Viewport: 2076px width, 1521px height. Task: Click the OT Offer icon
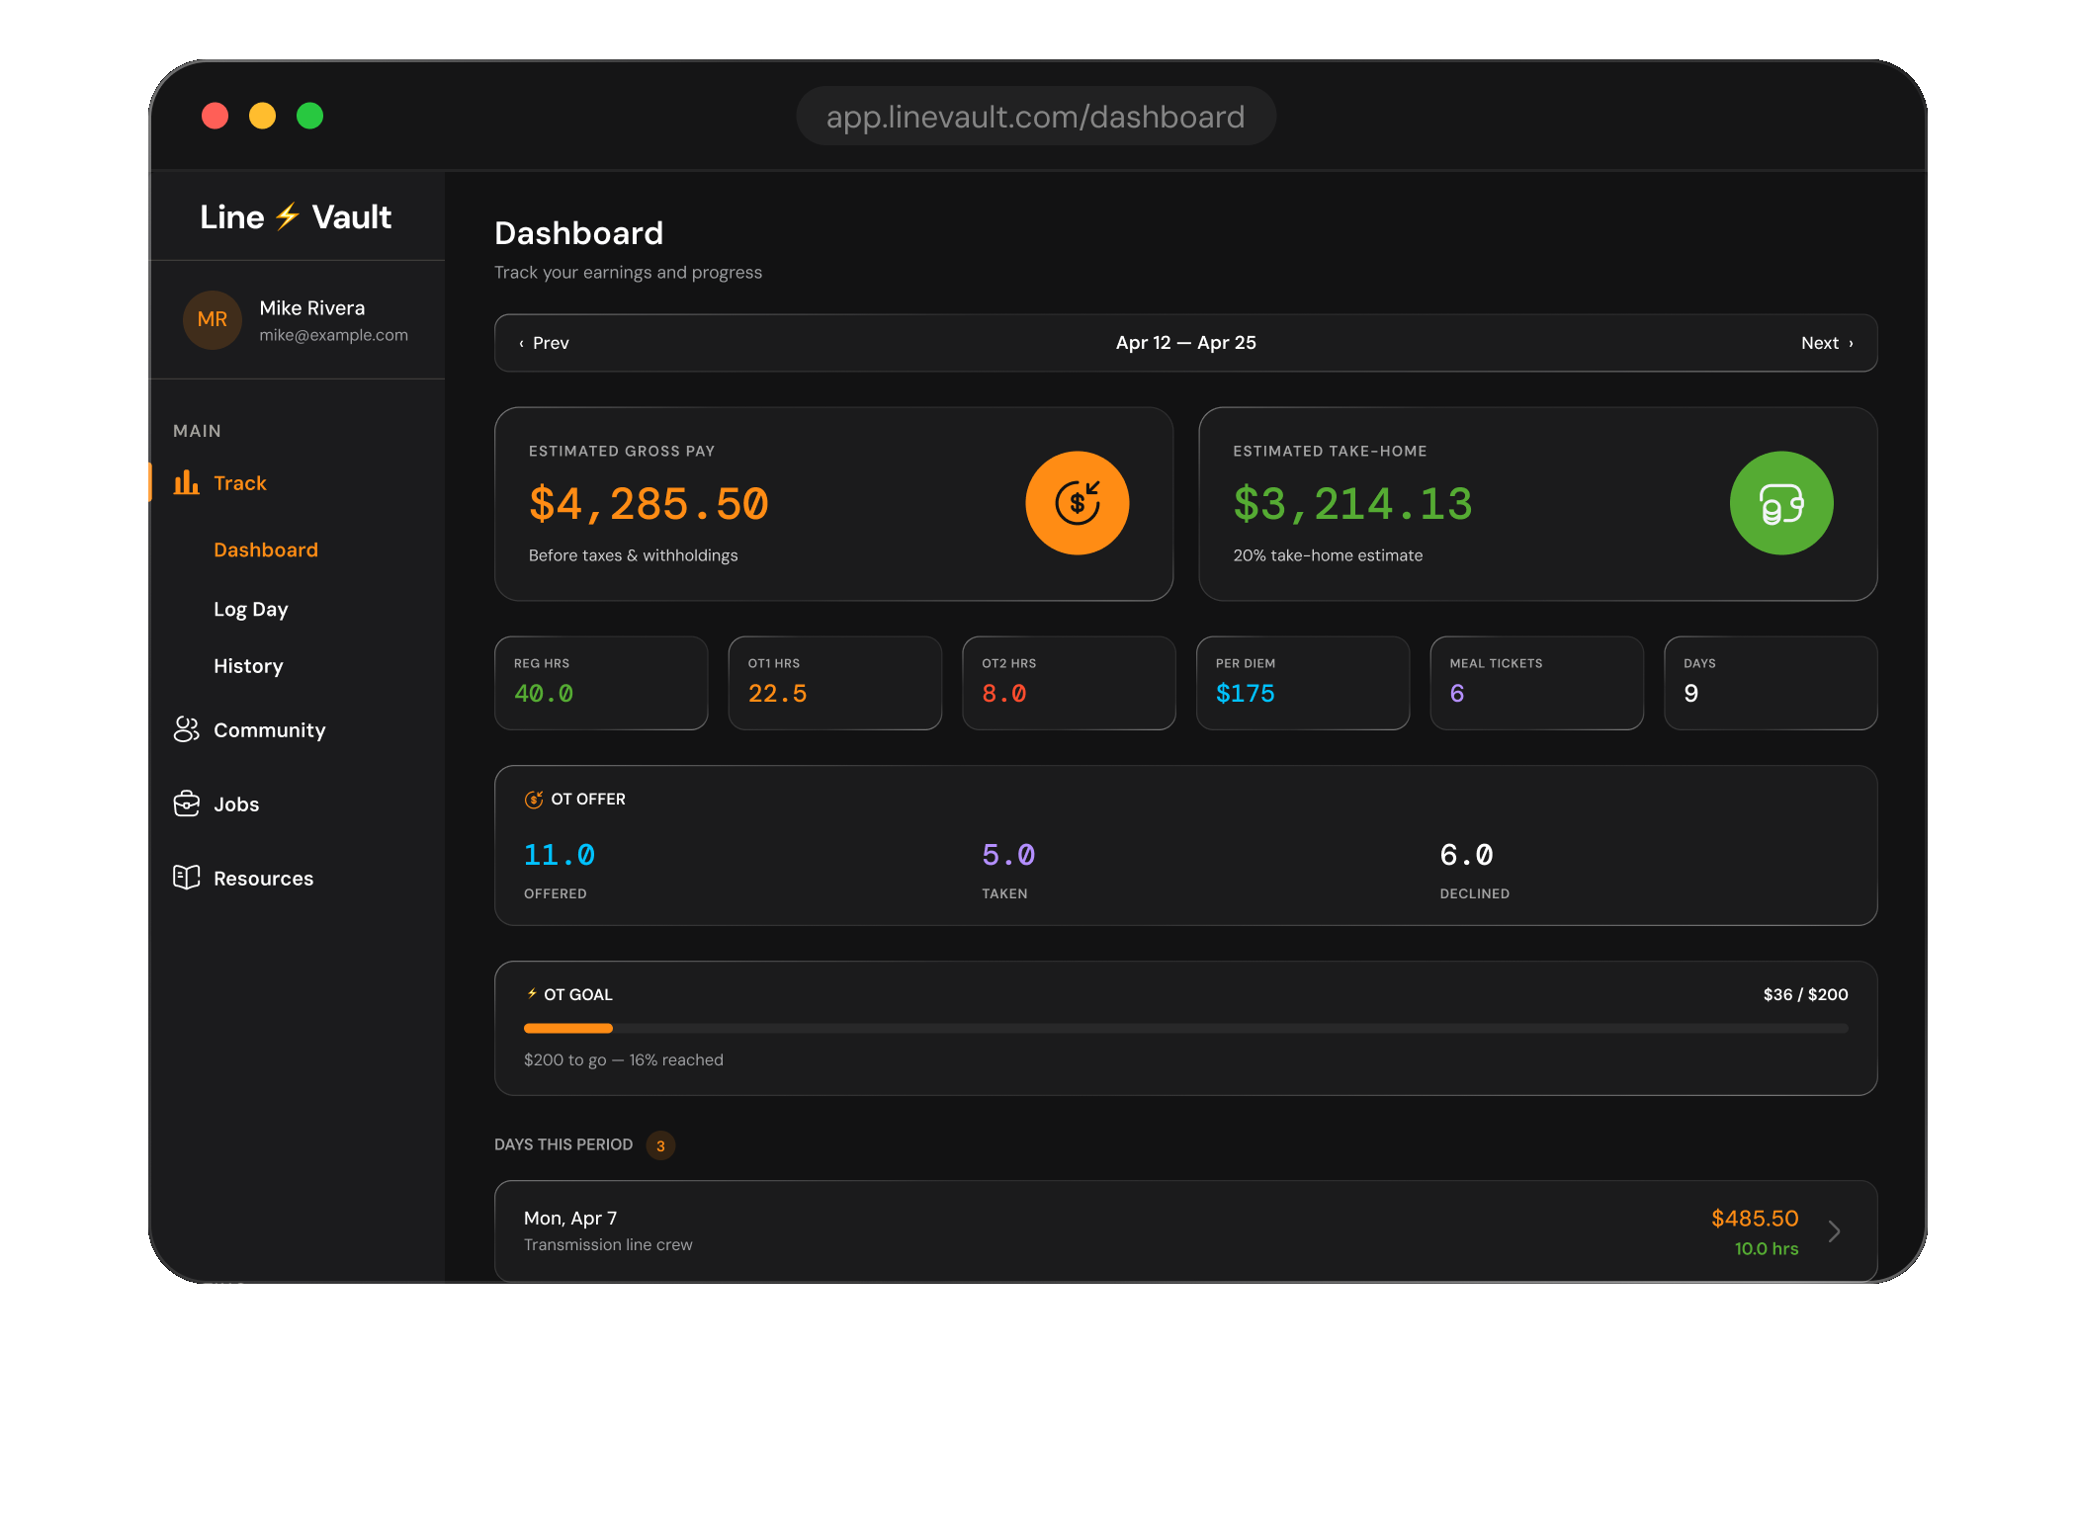point(534,800)
